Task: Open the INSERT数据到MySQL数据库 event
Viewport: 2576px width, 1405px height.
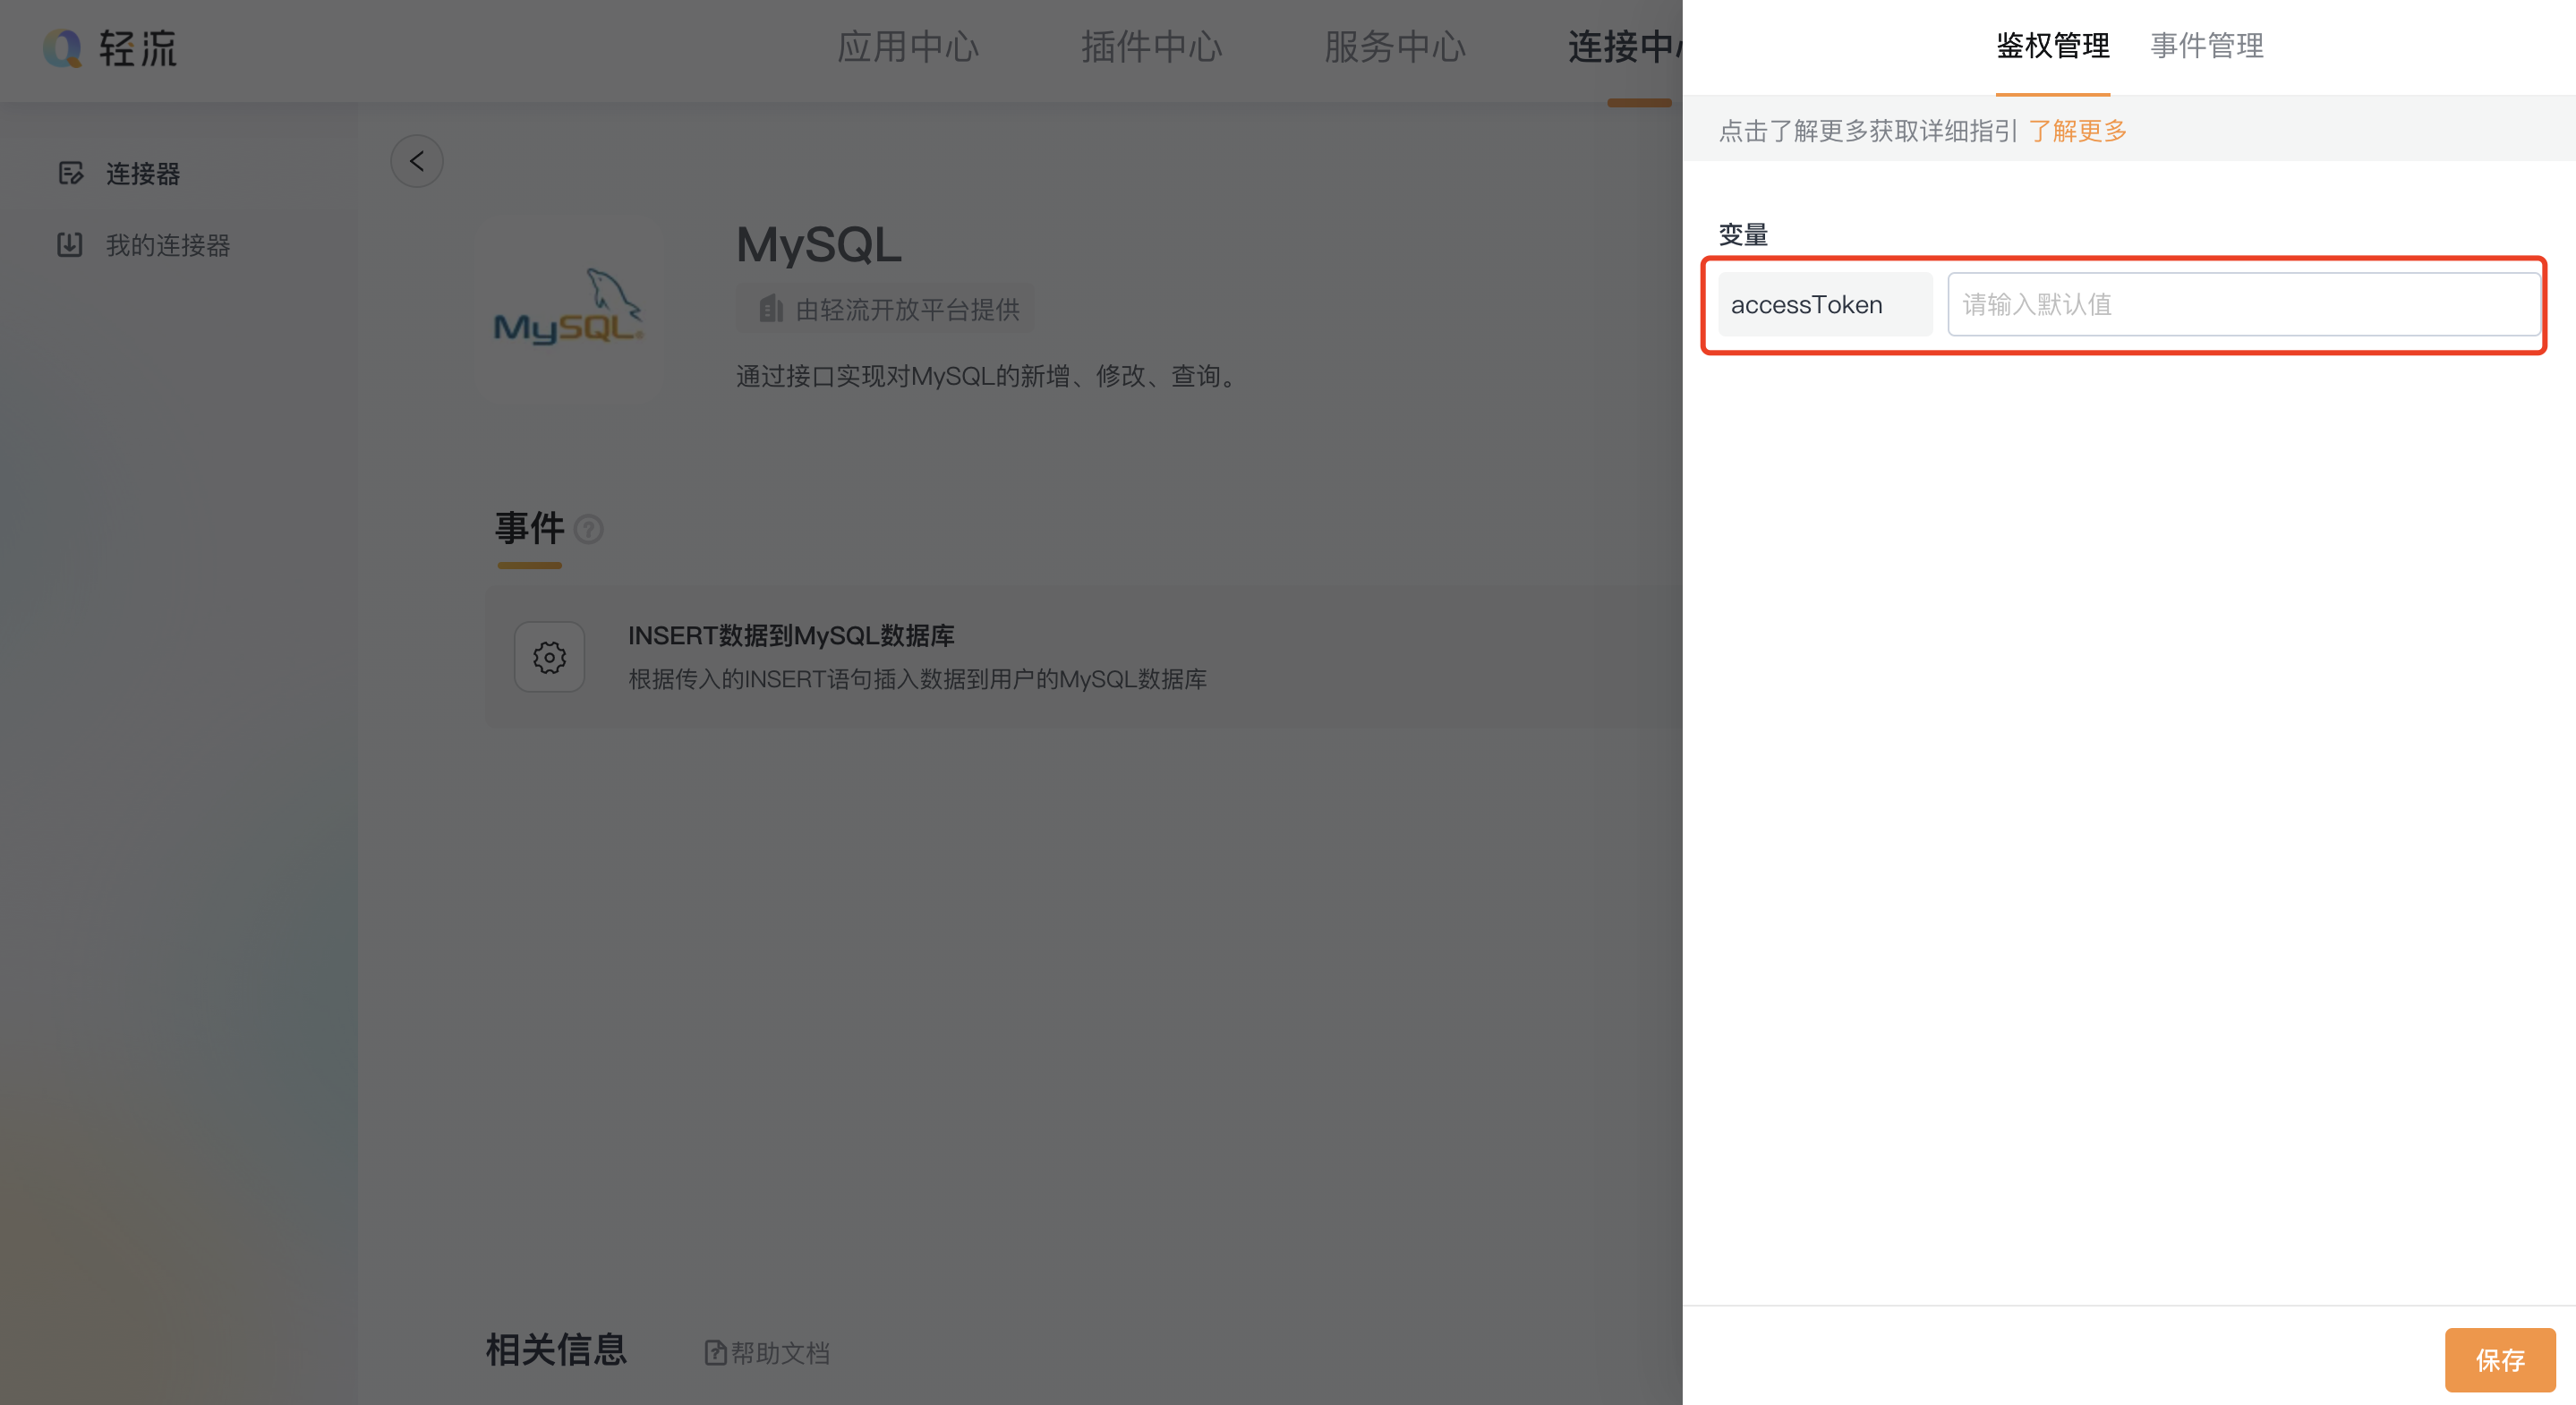Action: tap(1083, 657)
